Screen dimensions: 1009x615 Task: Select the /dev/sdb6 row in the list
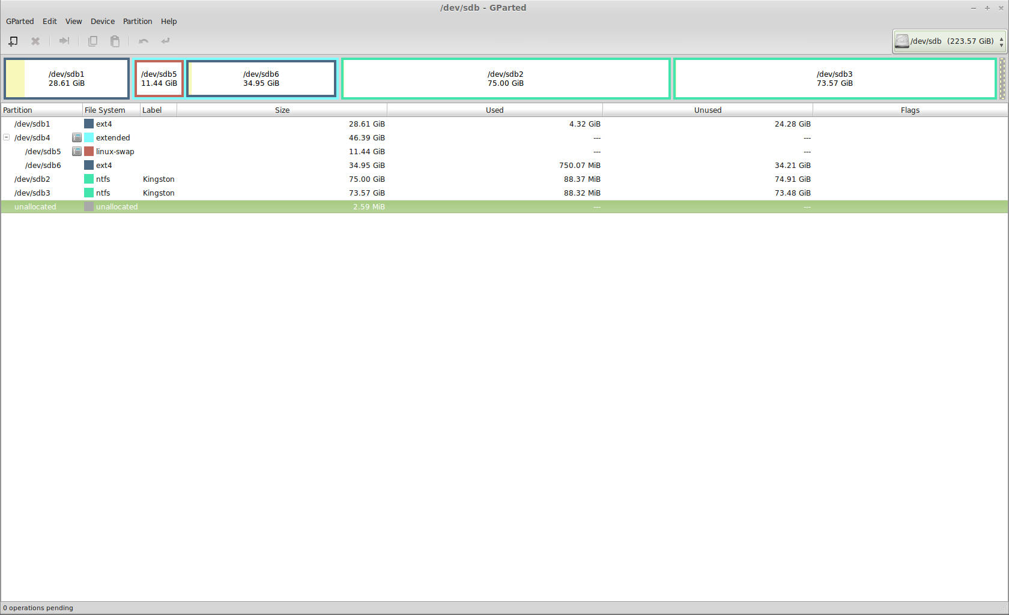point(504,165)
